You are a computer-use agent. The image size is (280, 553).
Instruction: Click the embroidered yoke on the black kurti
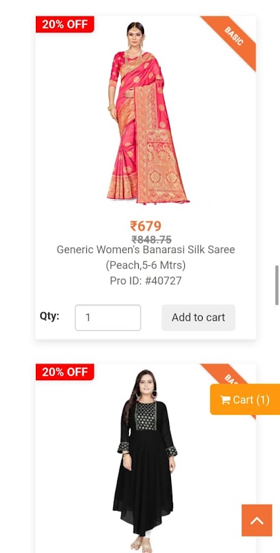coord(146,416)
